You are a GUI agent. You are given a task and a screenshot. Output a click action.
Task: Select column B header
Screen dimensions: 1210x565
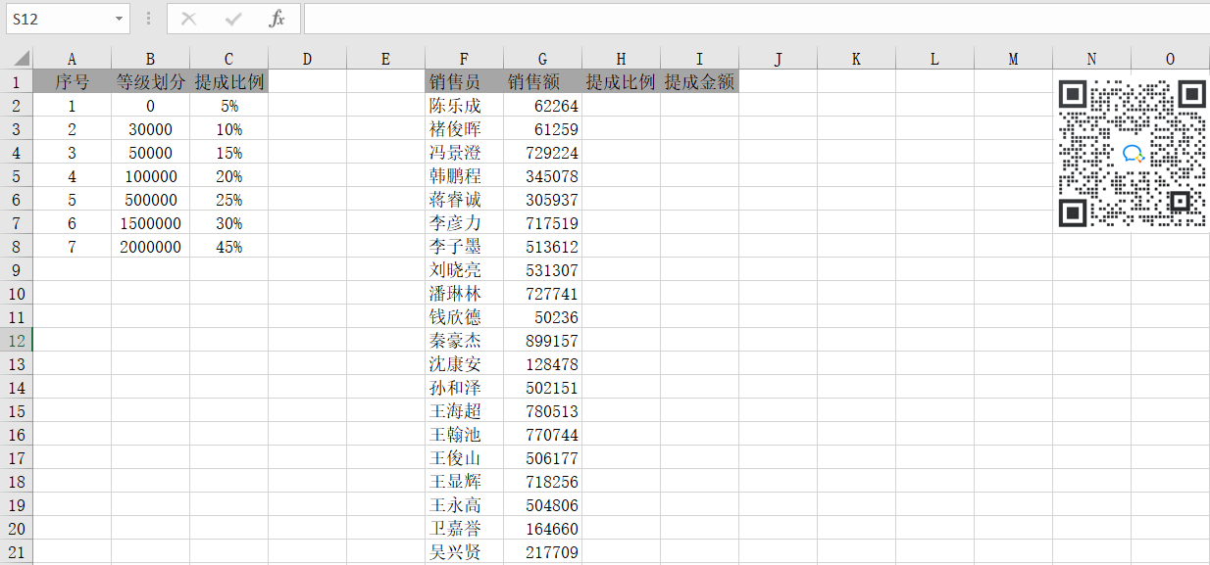click(x=150, y=59)
